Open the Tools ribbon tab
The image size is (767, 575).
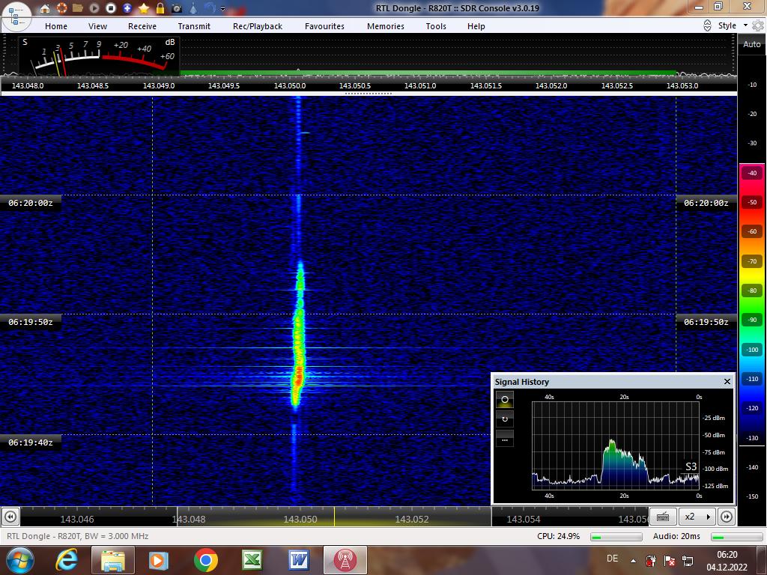(436, 26)
